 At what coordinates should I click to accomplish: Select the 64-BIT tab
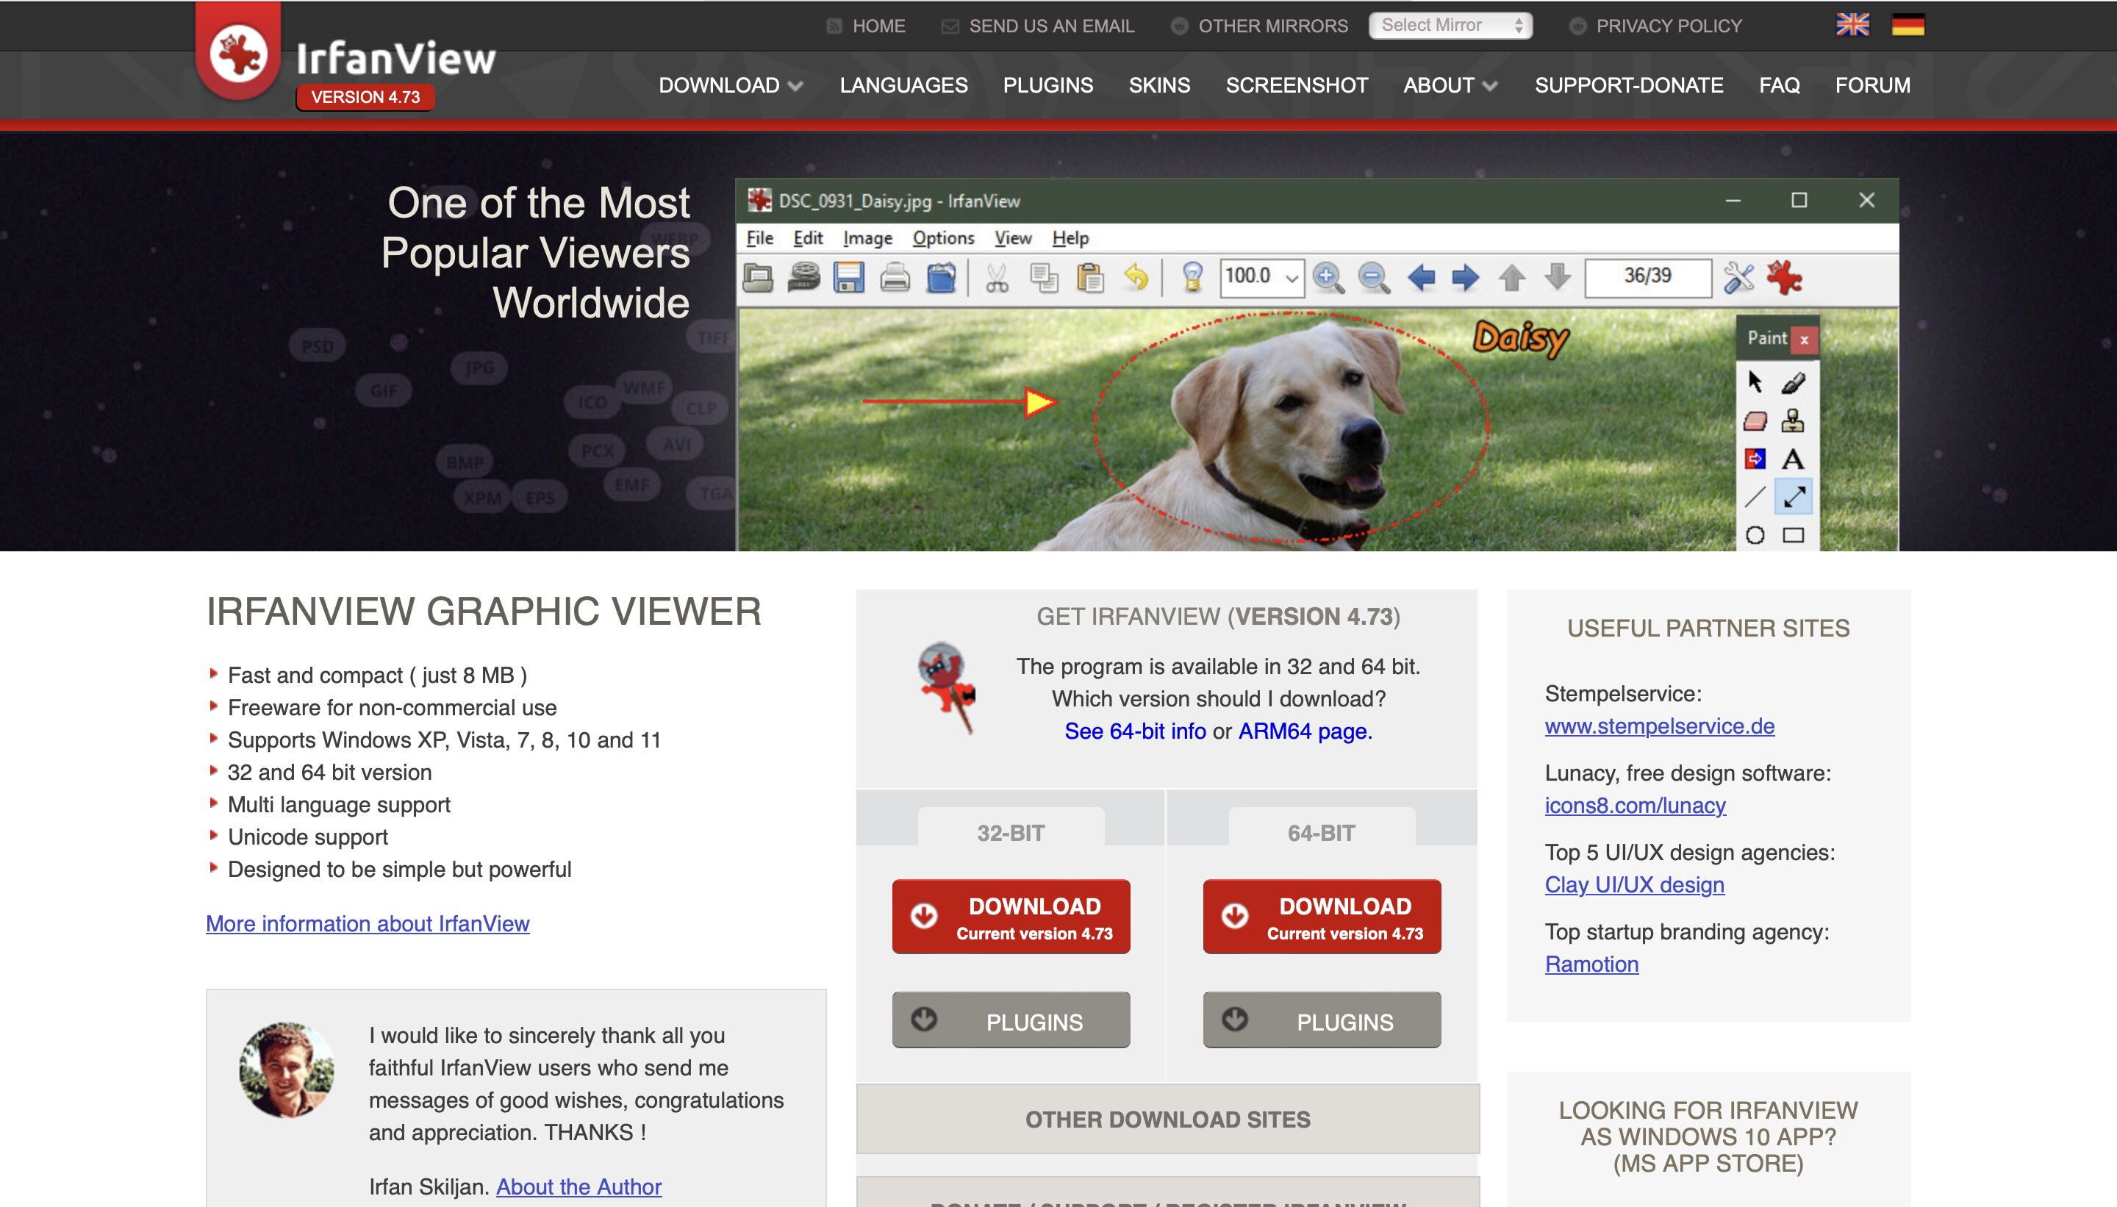tap(1320, 832)
